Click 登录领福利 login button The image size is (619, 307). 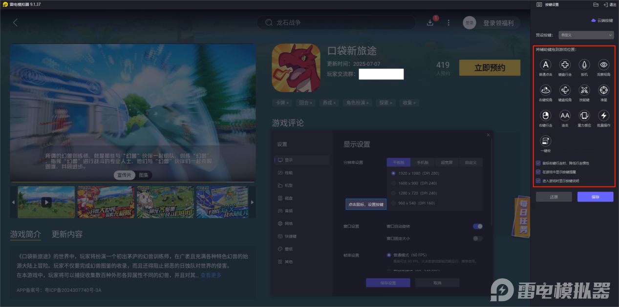click(x=498, y=23)
